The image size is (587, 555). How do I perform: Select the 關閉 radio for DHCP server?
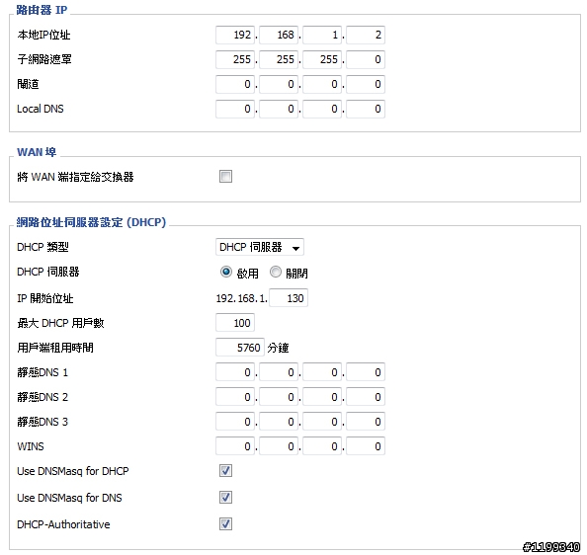tap(276, 272)
